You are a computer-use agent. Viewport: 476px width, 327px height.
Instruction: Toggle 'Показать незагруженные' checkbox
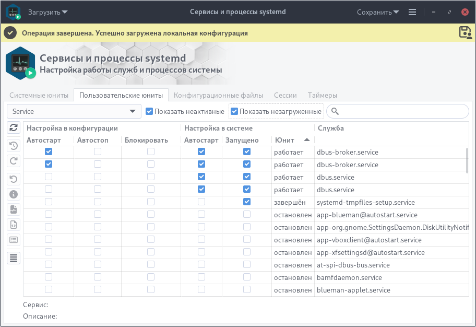tap(234, 111)
